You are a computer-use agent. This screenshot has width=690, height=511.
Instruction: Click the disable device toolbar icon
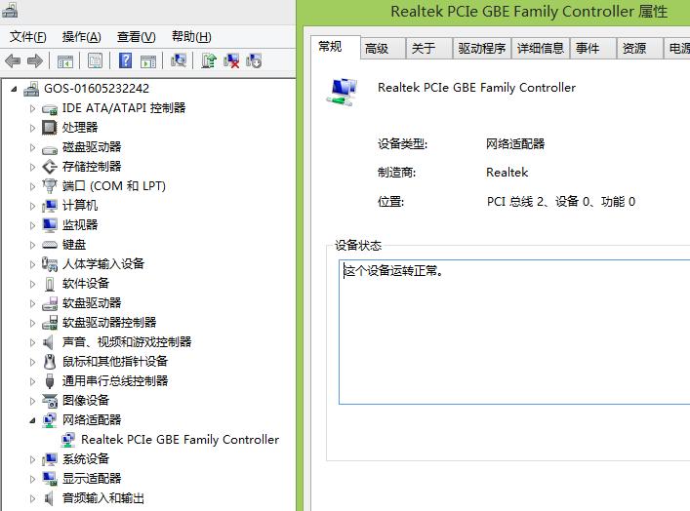point(254,60)
